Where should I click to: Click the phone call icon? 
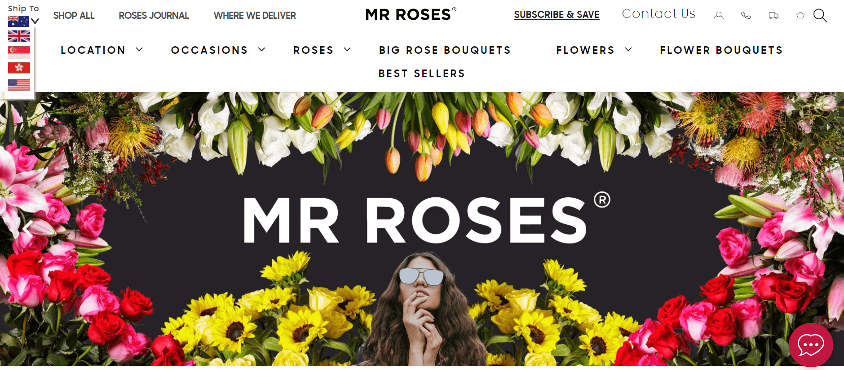pyautogui.click(x=746, y=16)
